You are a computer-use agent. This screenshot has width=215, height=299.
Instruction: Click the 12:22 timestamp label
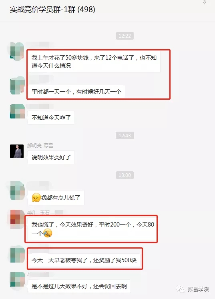coord(125,36)
